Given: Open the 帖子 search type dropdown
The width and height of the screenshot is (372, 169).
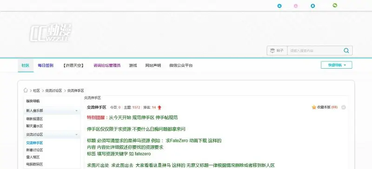Looking at the screenshot, I should [x=277, y=51].
